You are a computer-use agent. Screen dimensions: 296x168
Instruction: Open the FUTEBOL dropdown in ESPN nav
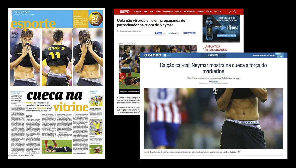pyautogui.click(x=137, y=12)
